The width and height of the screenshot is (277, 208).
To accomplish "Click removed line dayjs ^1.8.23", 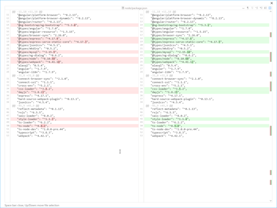I will (x=74, y=92).
